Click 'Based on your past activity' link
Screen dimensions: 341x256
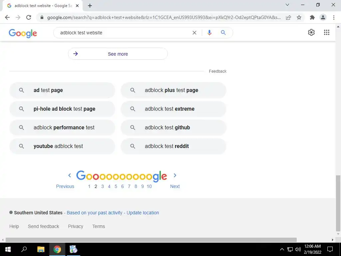tap(94, 213)
